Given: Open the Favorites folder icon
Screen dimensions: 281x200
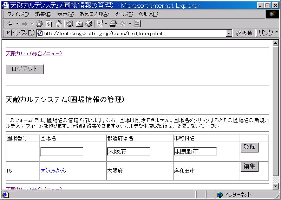Looking at the screenshot, I should (x=79, y=24).
